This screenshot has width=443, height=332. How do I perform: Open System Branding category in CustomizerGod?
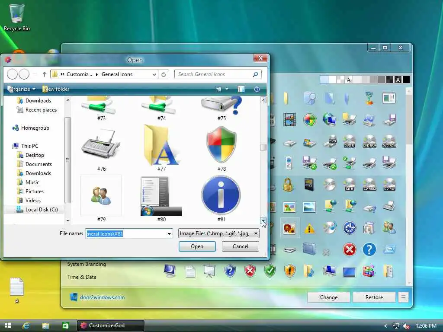point(87,264)
